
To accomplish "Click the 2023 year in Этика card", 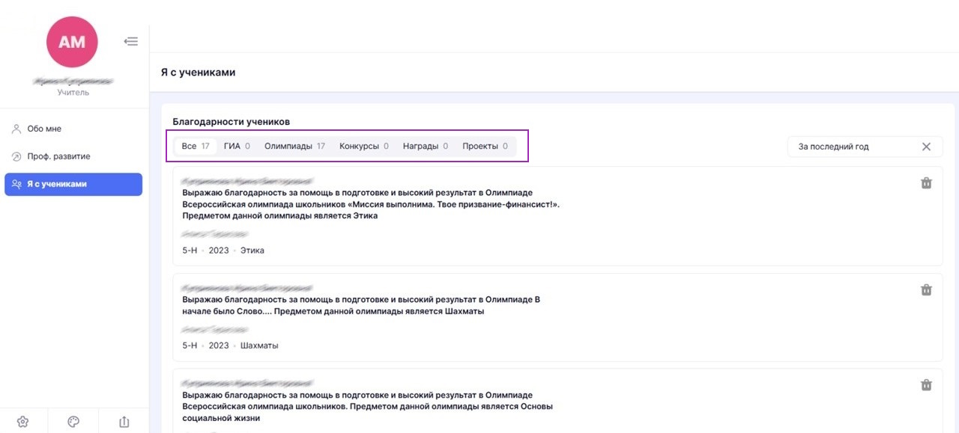I will pos(219,251).
